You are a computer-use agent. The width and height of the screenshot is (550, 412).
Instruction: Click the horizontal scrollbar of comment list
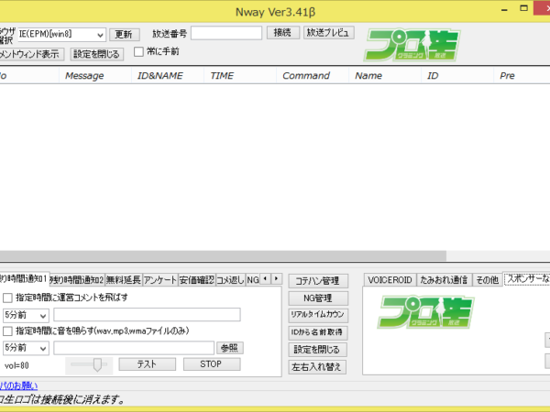point(223,255)
